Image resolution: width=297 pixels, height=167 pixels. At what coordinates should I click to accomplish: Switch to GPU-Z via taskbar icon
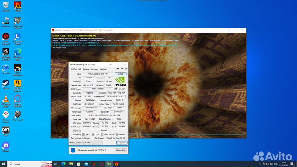coord(109,164)
